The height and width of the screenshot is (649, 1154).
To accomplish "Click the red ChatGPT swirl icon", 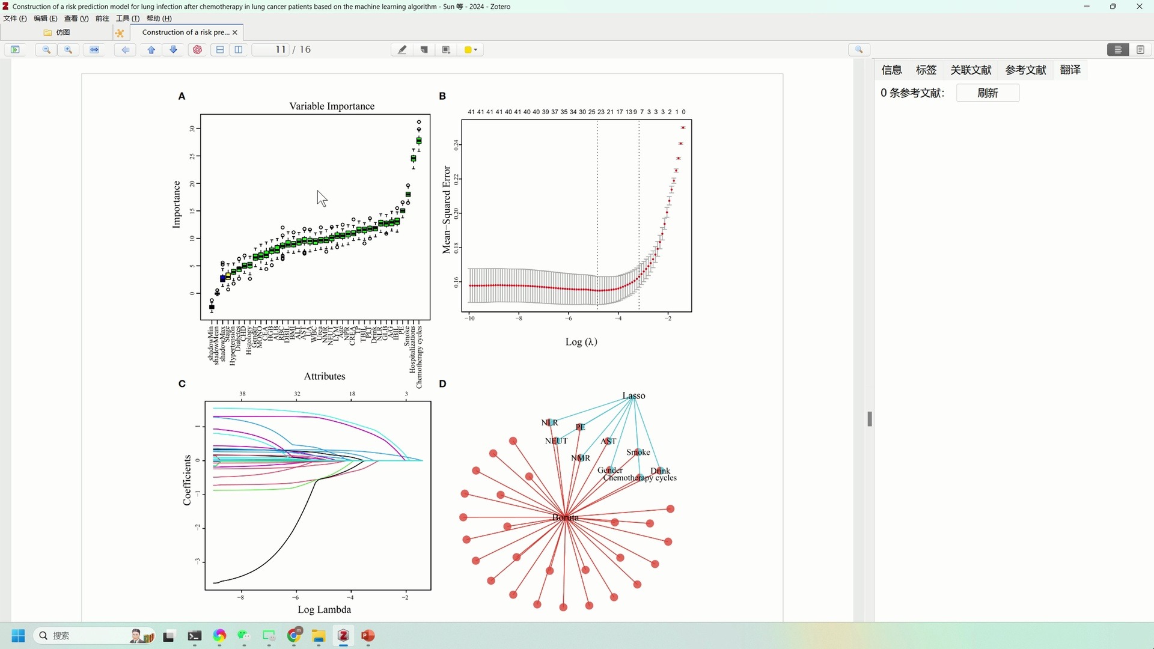I will (197, 50).
